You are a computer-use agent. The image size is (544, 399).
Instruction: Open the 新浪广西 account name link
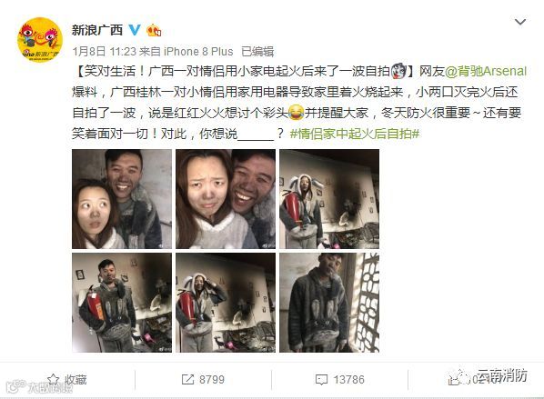[97, 30]
